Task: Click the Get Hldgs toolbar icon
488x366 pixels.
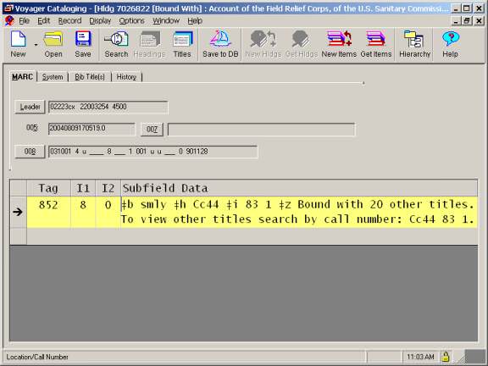Action: [302, 44]
